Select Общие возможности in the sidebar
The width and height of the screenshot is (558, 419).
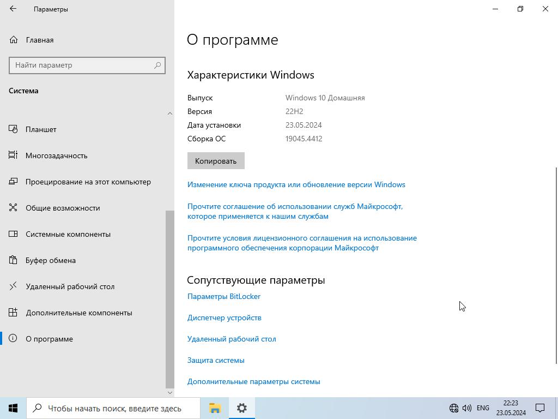point(63,208)
